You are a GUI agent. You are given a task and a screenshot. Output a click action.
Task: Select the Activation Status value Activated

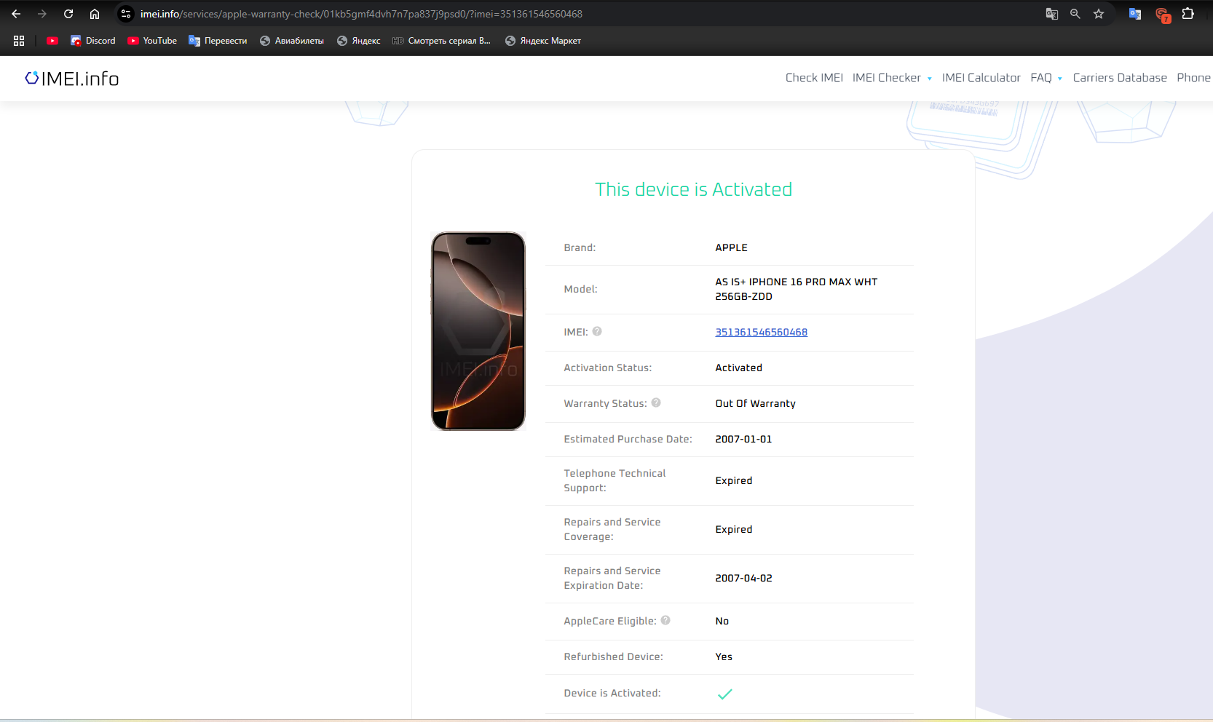[x=738, y=368]
